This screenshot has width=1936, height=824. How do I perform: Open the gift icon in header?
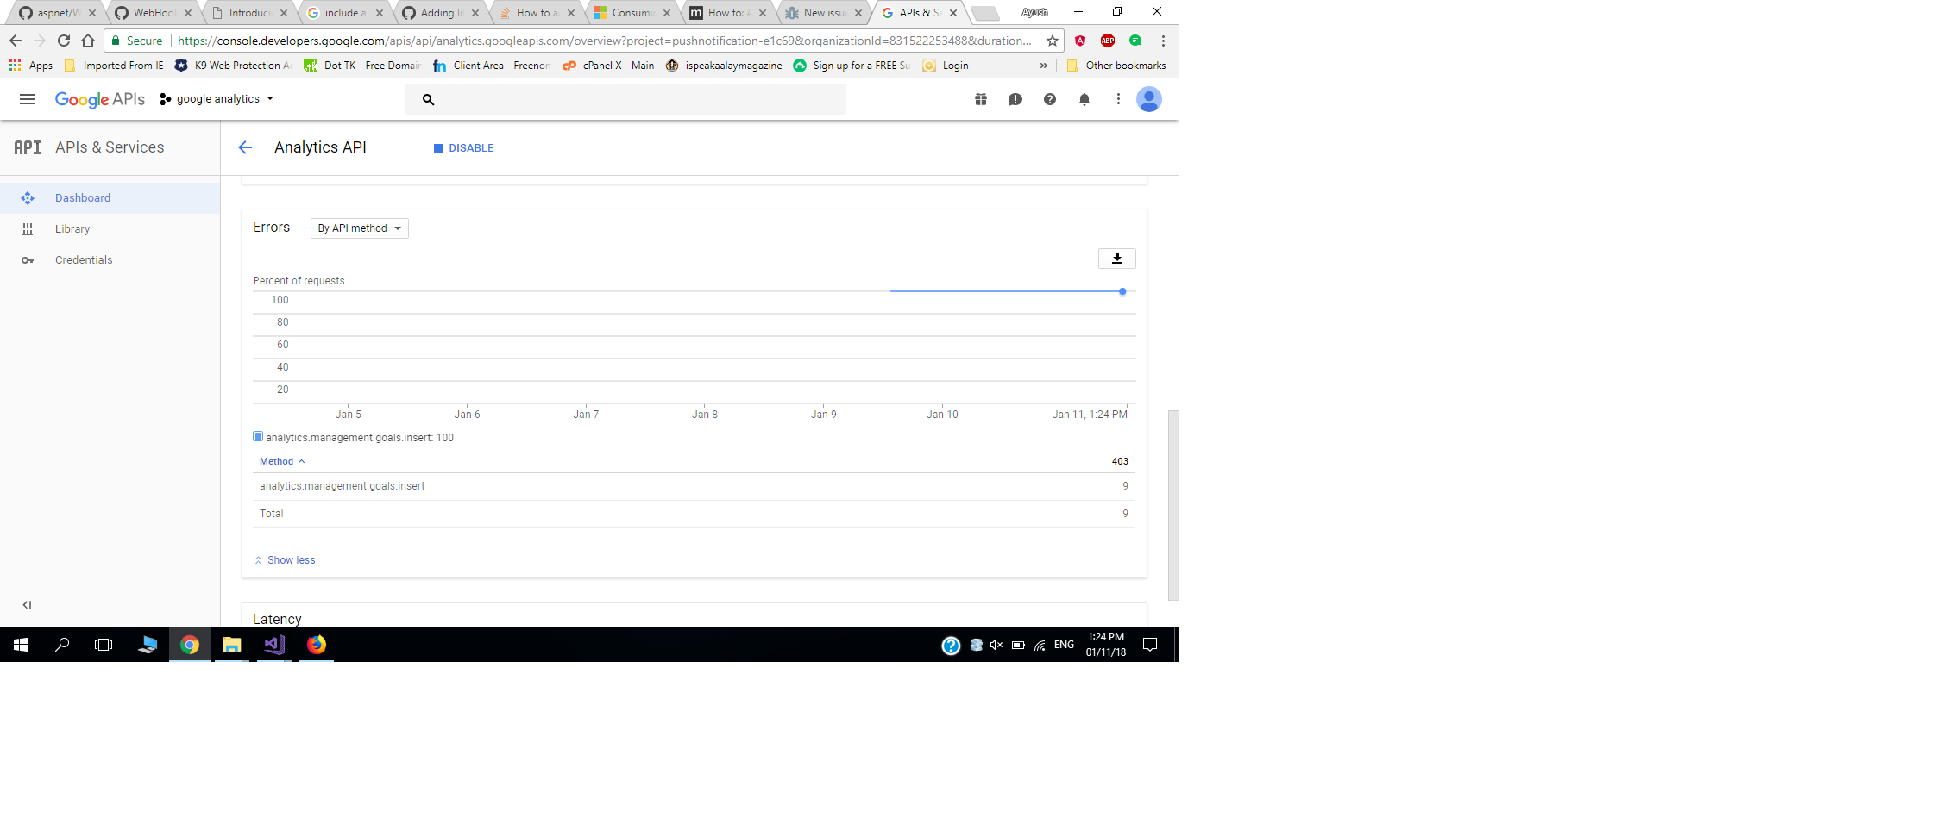[981, 99]
